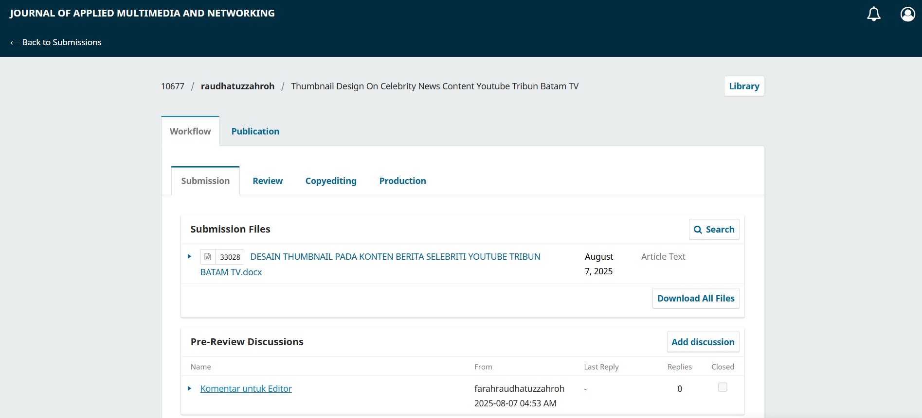Open the Komentar untuk Editor discussion link
Screen dimensions: 922x418
pyautogui.click(x=246, y=389)
